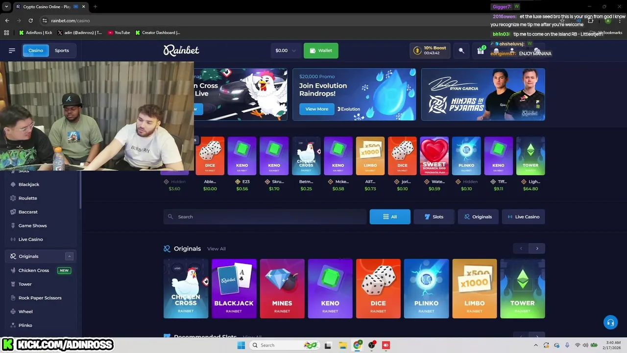The height and width of the screenshot is (353, 627).
Task: Open Sweet Bonanza recent win tile
Action: click(434, 156)
